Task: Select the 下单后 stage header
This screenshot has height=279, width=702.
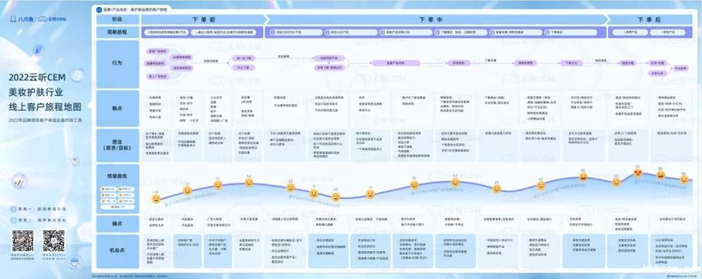Action: click(x=645, y=20)
